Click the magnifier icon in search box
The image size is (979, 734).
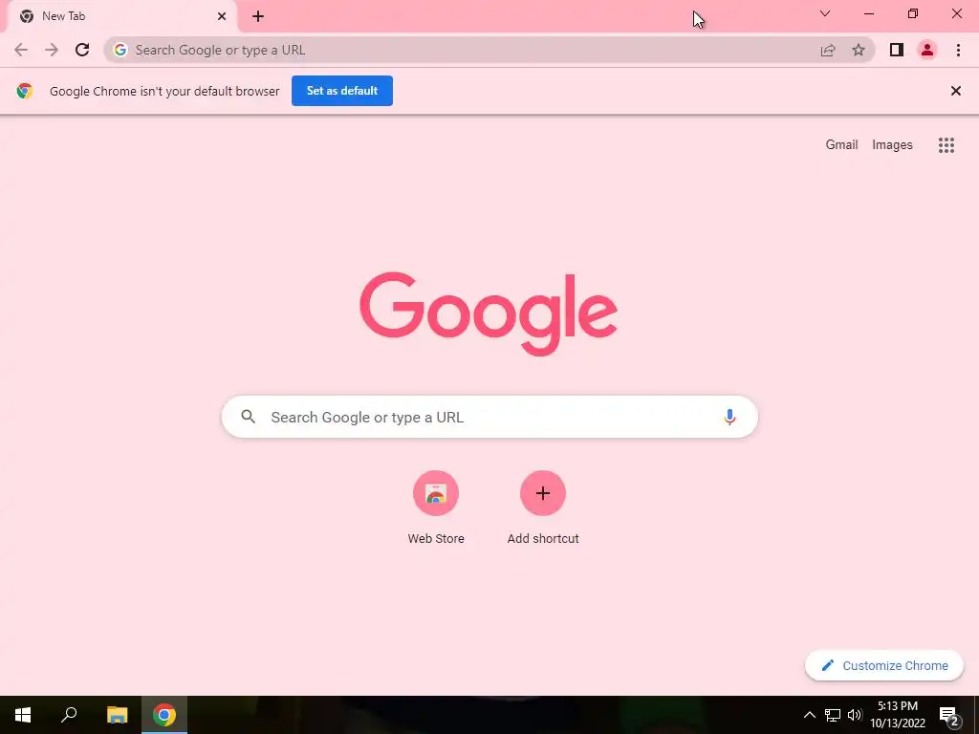248,417
